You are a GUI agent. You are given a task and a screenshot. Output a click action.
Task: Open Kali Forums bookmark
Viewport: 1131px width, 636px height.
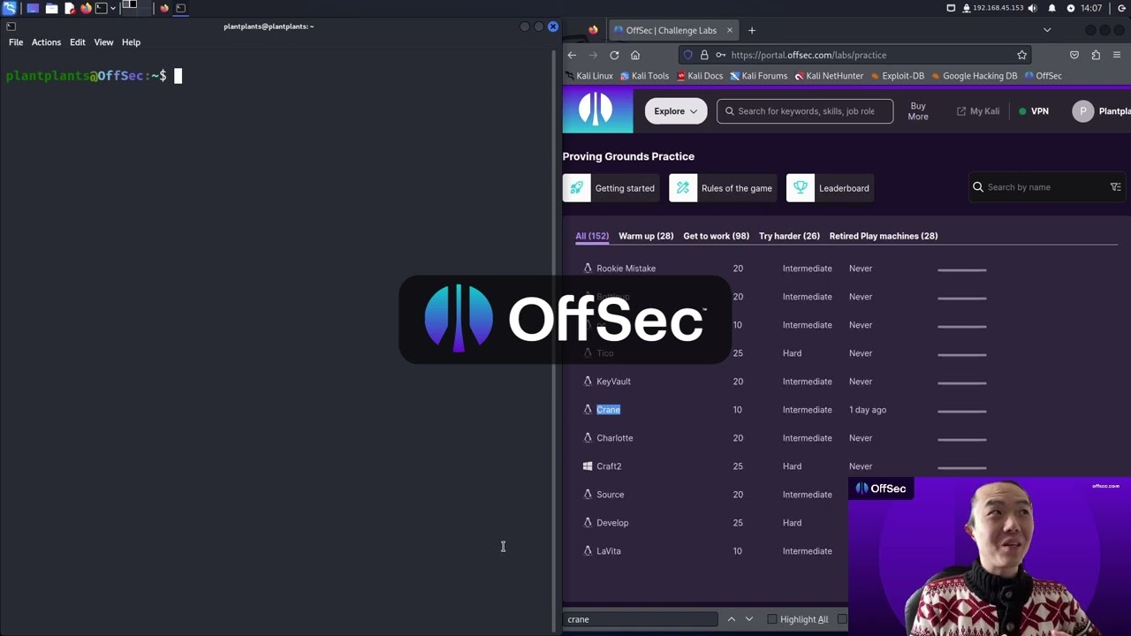click(758, 76)
